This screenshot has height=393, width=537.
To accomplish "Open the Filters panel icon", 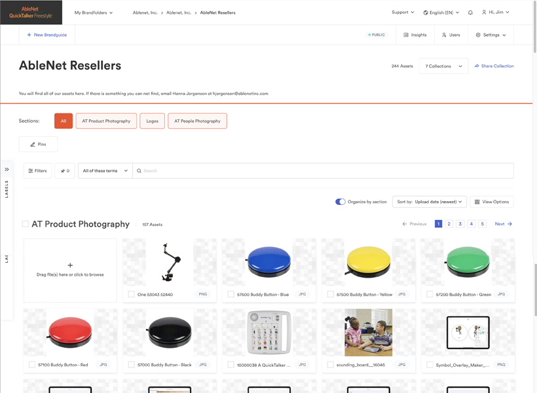I will pyautogui.click(x=31, y=171).
